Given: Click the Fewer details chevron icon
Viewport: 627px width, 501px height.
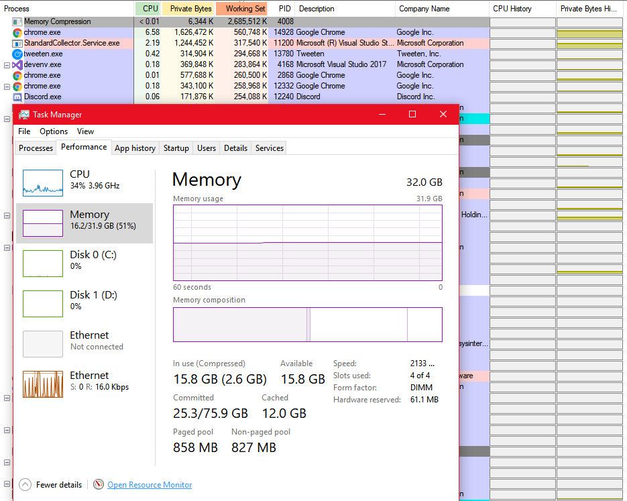Looking at the screenshot, I should 25,485.
